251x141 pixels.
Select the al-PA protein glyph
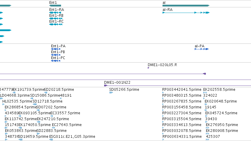(201, 49)
